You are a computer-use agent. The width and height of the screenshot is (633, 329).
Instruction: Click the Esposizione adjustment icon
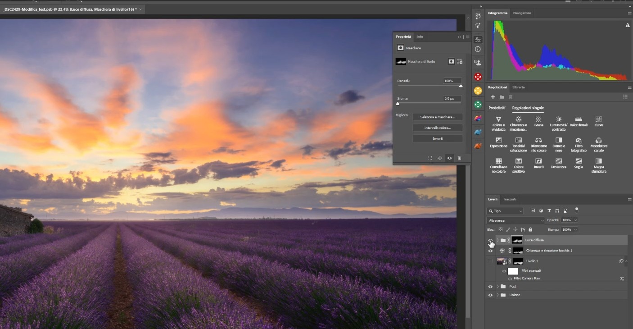pos(498,141)
